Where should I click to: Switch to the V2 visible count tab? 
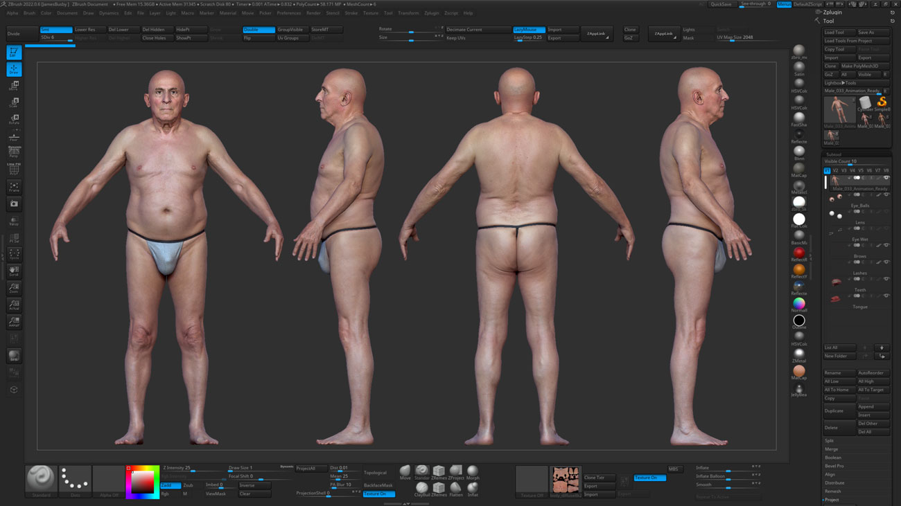pyautogui.click(x=835, y=170)
